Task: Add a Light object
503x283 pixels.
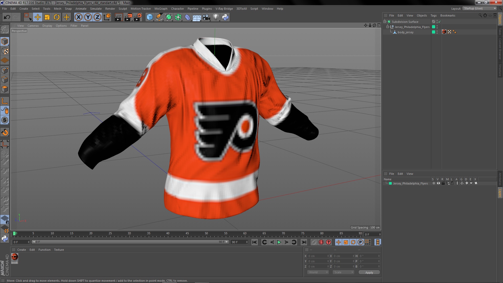Action: pos(216,17)
